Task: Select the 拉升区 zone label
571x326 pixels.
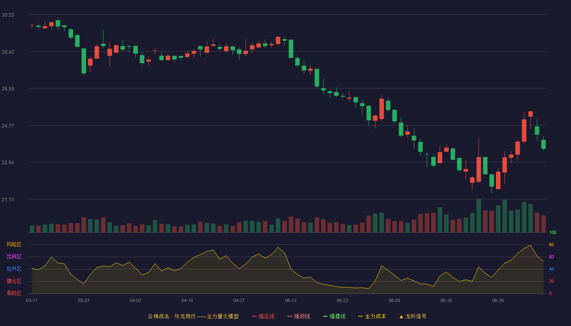Action: (x=14, y=269)
